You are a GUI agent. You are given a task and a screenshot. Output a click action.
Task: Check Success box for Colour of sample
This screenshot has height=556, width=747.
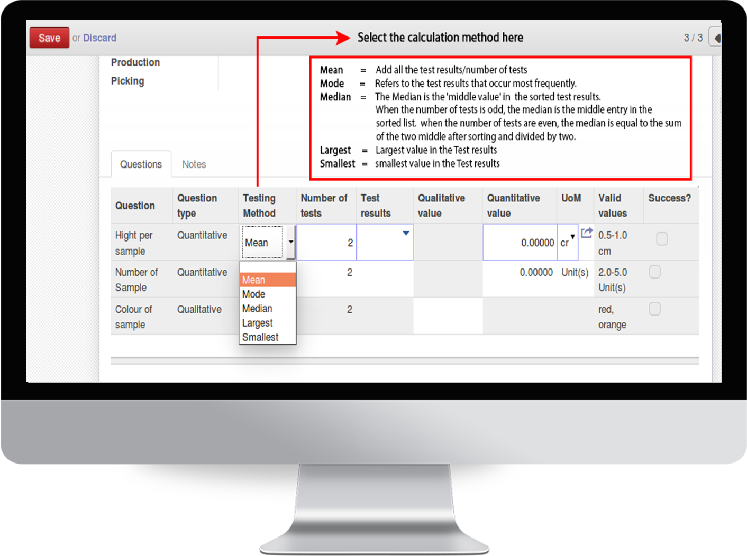[x=654, y=309]
